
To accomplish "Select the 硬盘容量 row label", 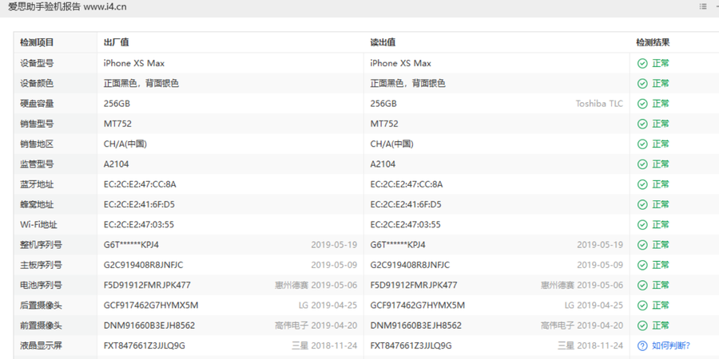I will click(x=37, y=104).
